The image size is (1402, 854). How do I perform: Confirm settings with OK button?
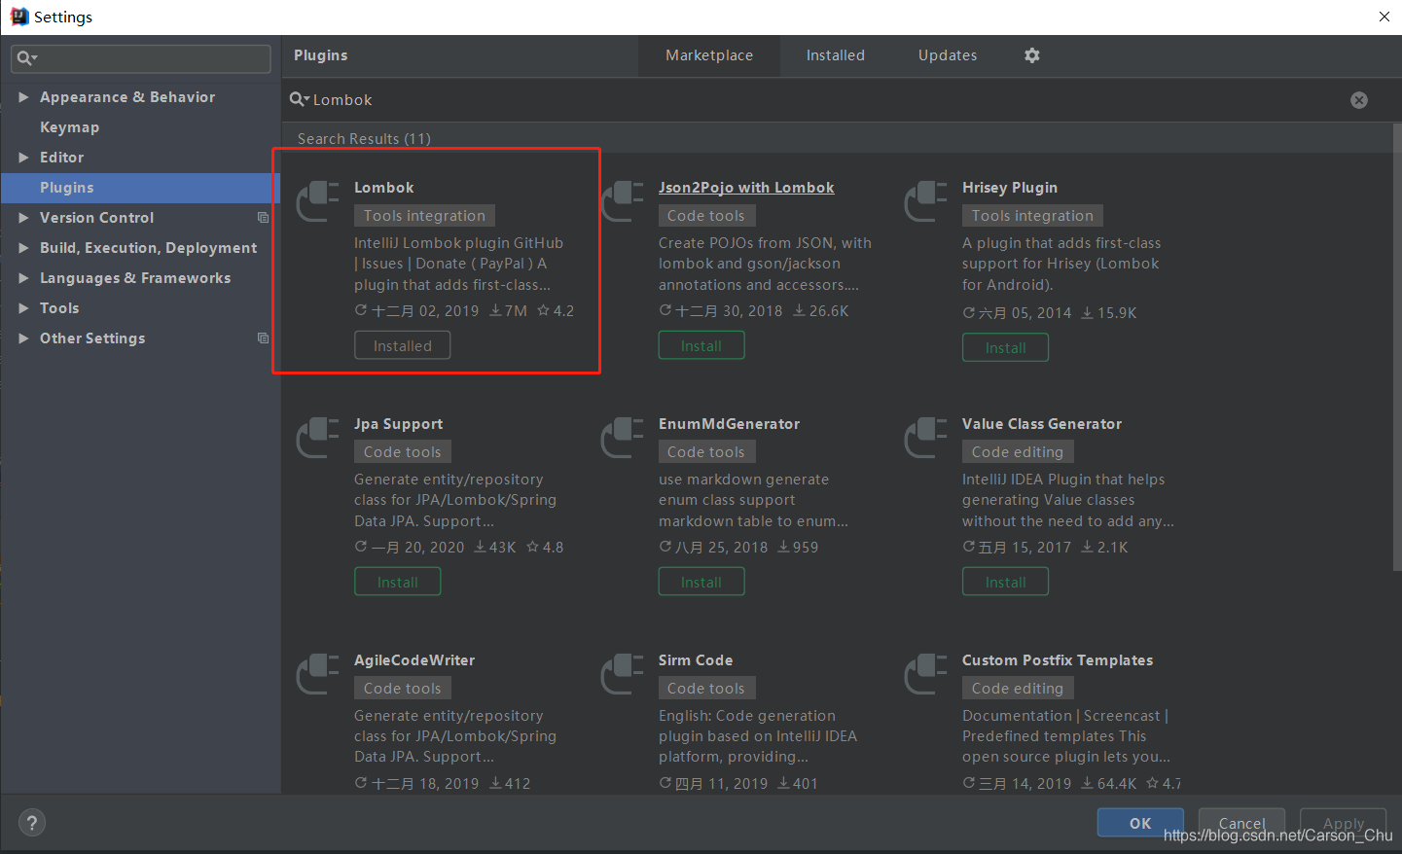1140,823
